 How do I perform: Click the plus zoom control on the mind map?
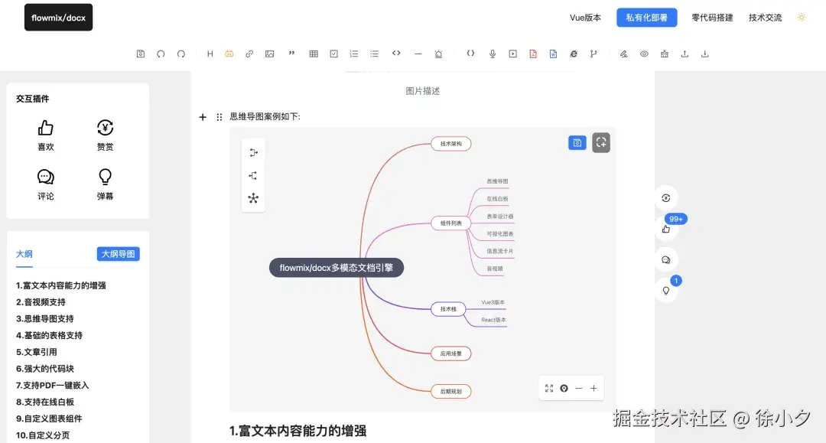(x=593, y=388)
